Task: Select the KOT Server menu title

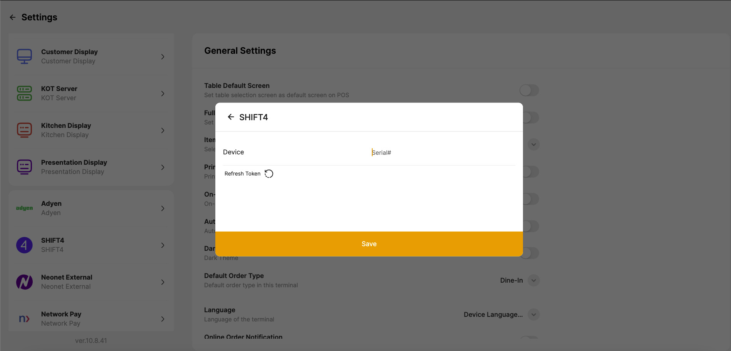Action: tap(59, 89)
